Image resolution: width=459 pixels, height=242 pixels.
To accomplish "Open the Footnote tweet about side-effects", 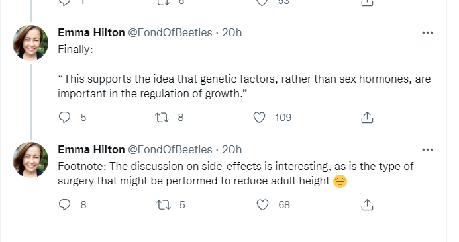I will 236,174.
